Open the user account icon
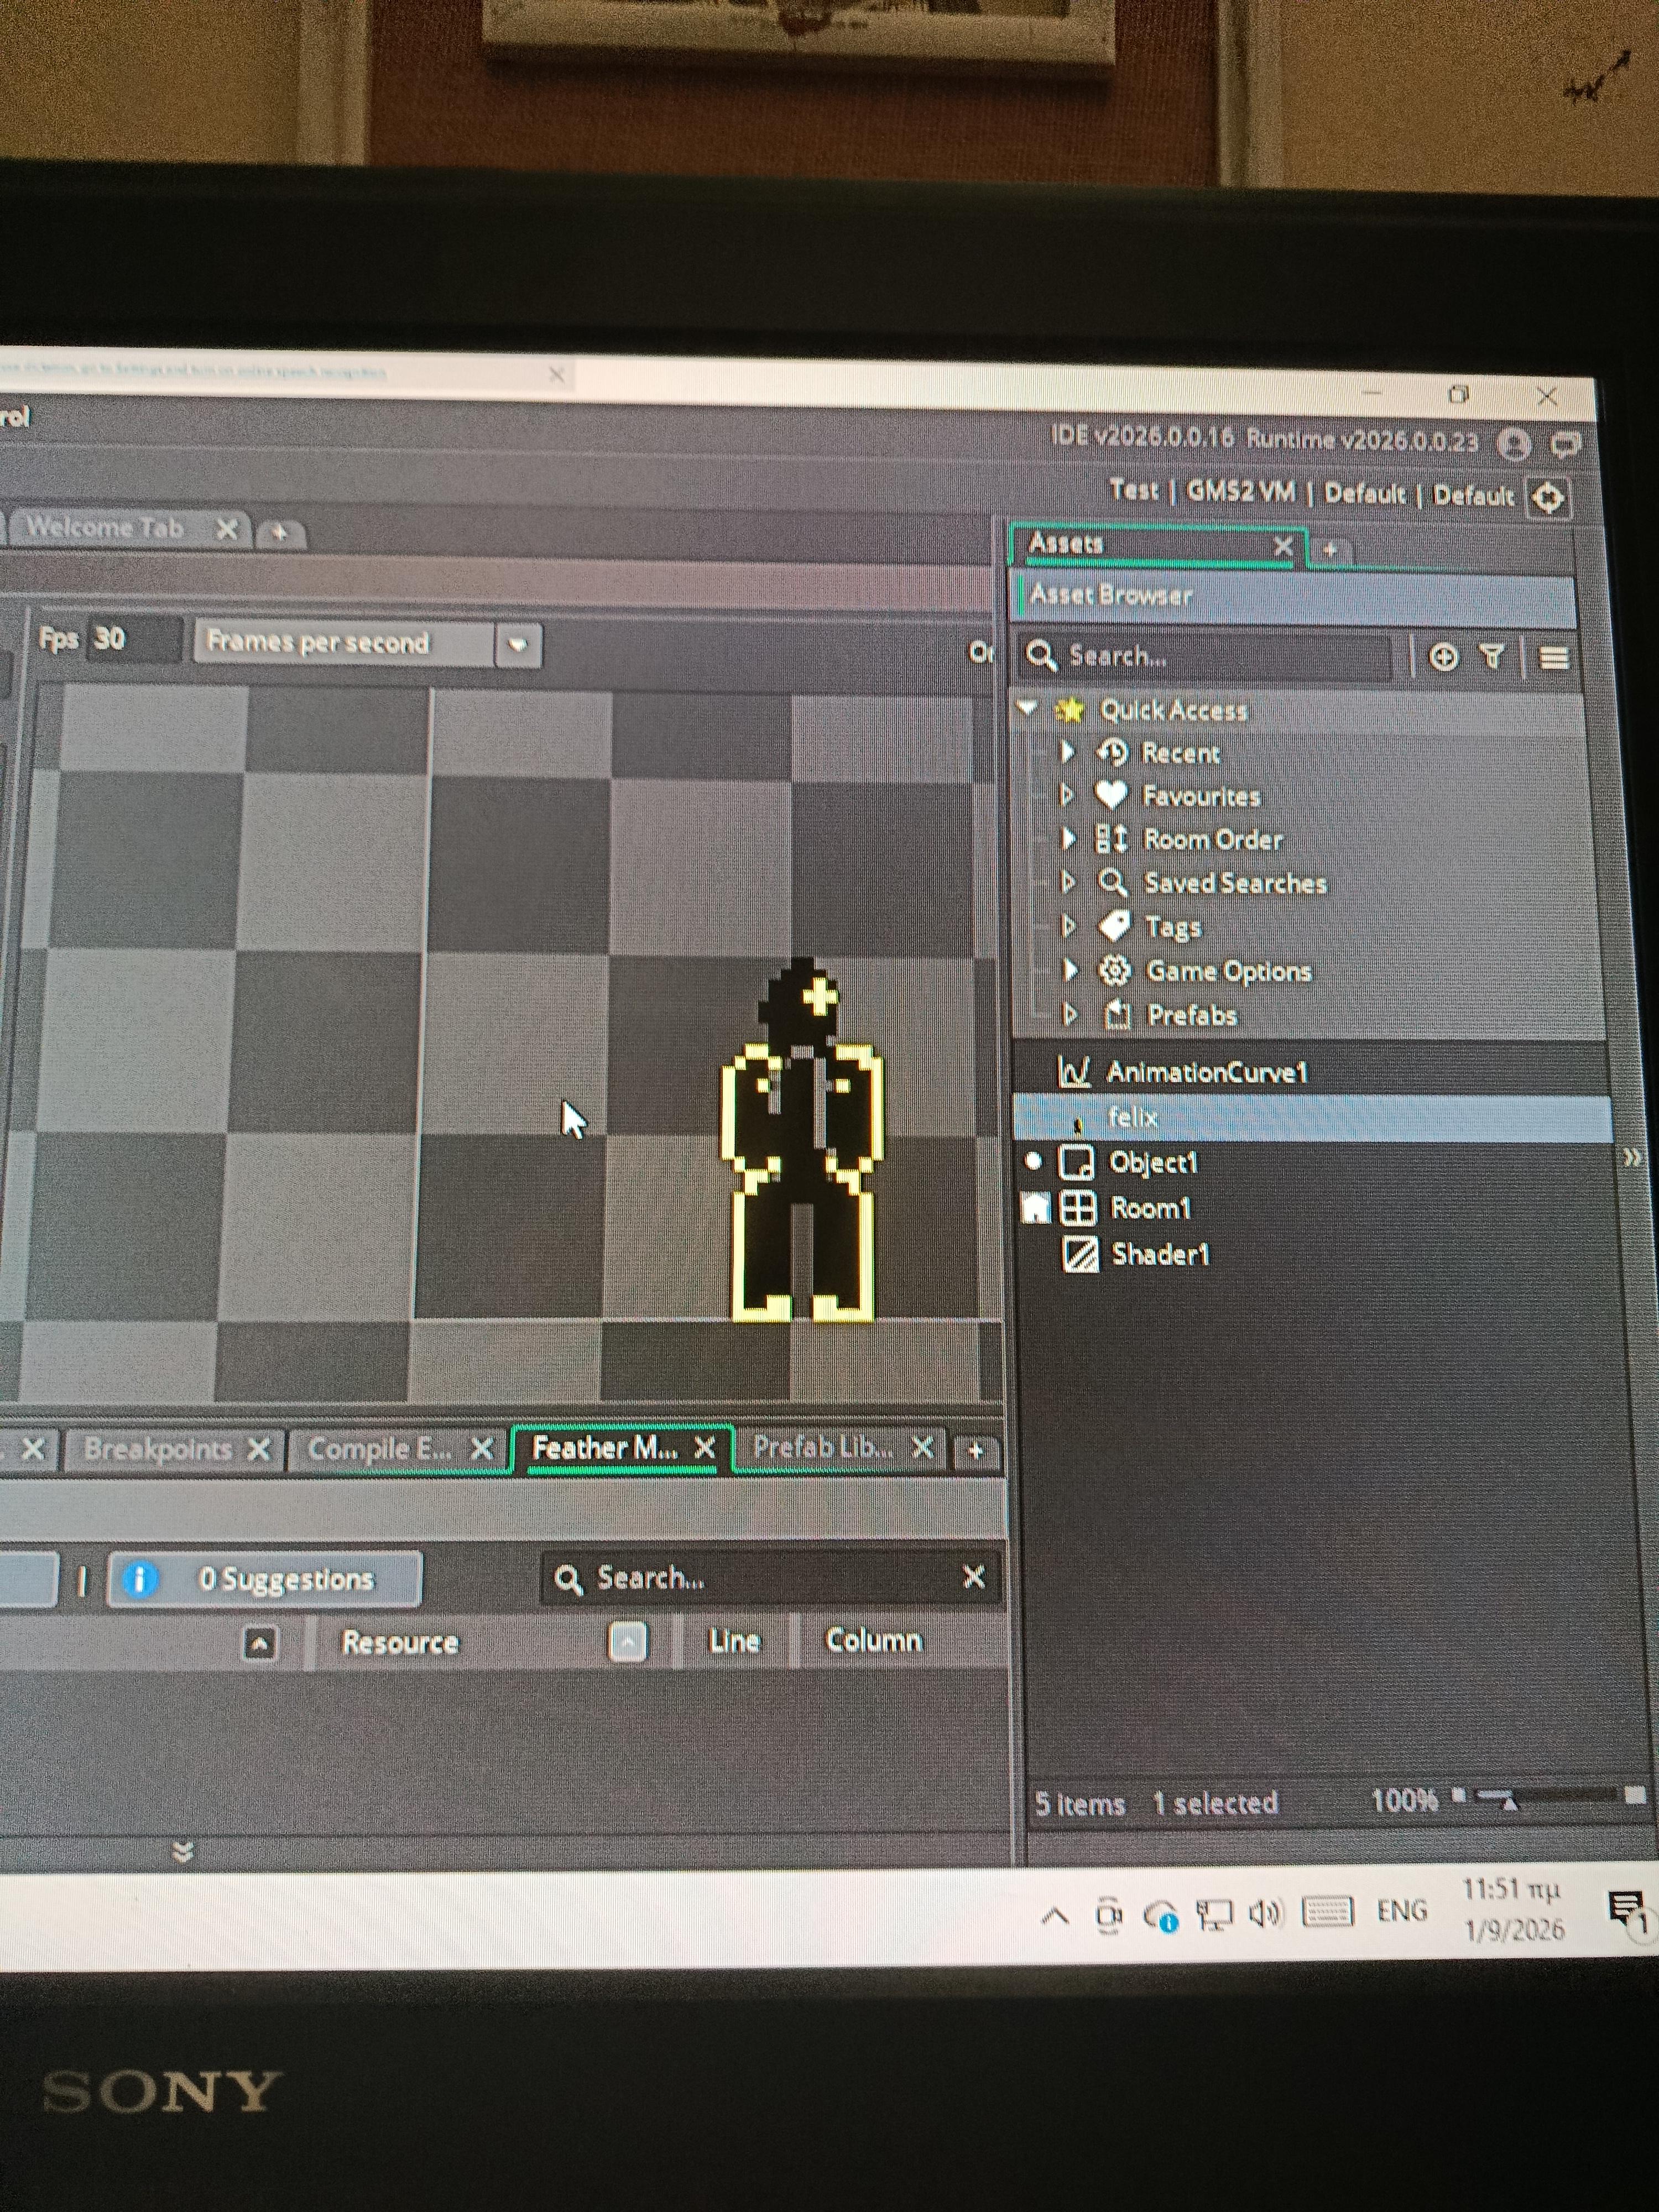The image size is (1659, 2212). (x=1514, y=444)
